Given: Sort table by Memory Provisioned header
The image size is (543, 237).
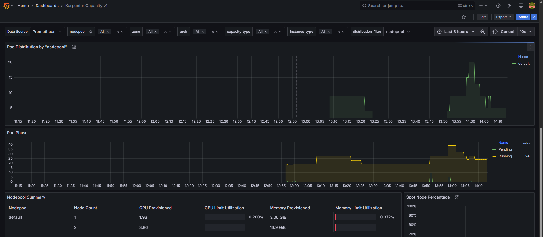Looking at the screenshot, I should click(290, 208).
